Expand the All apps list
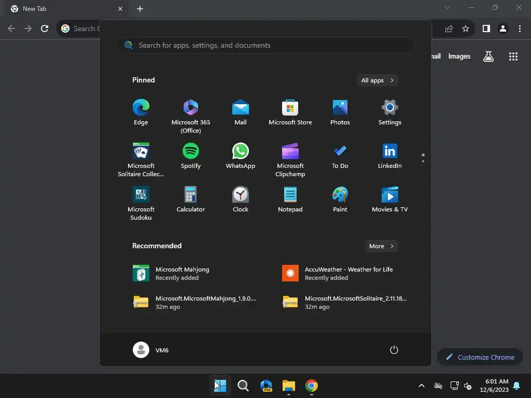 click(378, 80)
